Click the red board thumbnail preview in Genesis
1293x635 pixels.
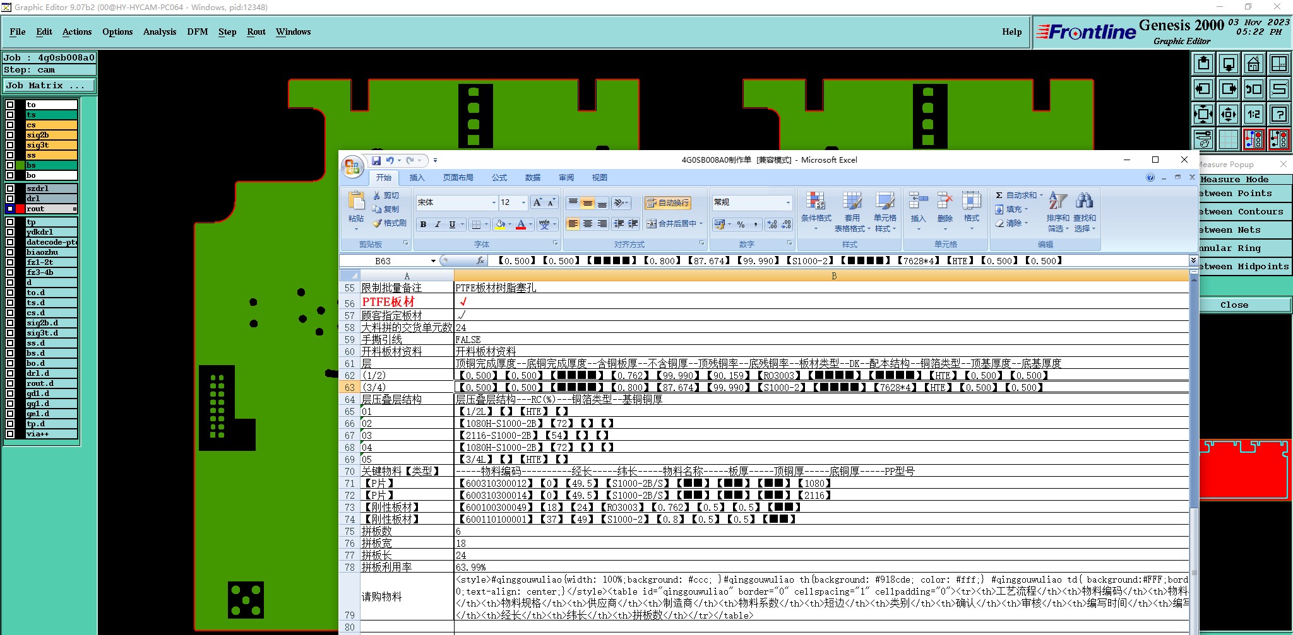1244,470
